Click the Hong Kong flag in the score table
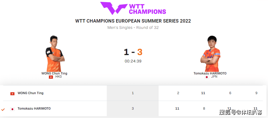Image resolution: width=268 pixels, height=118 pixels. [12, 94]
